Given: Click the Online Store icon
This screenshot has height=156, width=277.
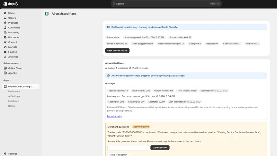Looking at the screenshot, I should [5, 68].
